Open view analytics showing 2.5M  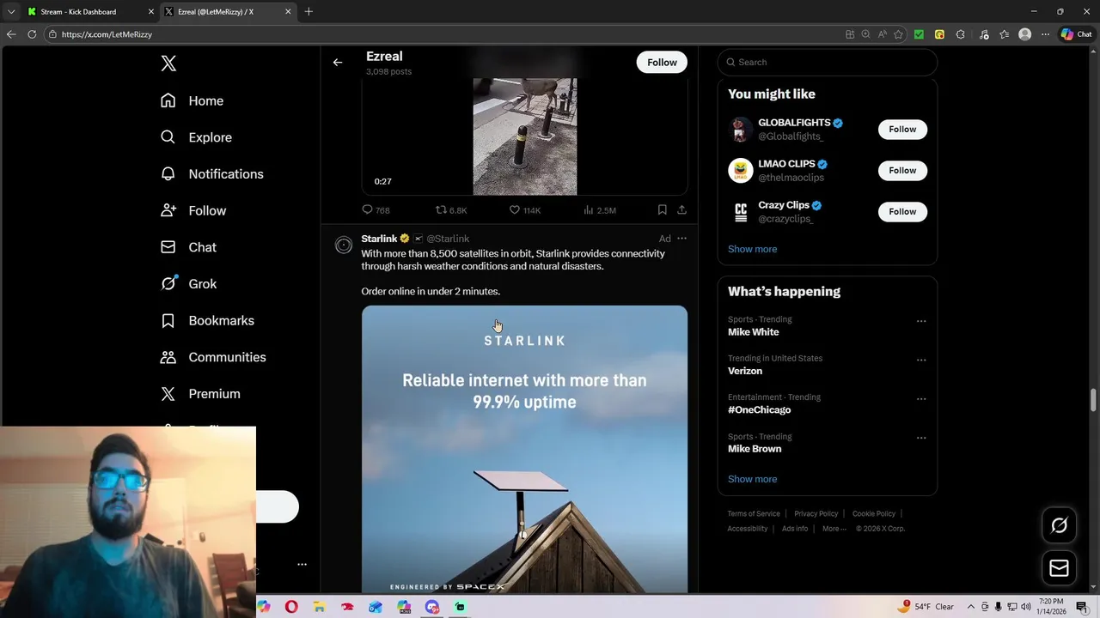point(600,210)
